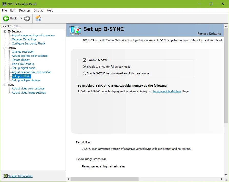
Task: Click the green Back arrow icon
Action: tap(6, 18)
